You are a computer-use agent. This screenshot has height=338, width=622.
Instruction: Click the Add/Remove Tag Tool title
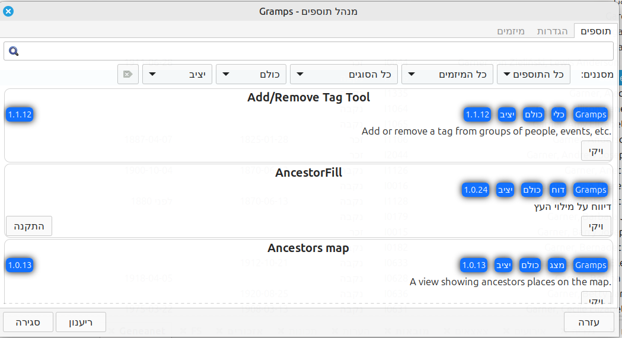click(308, 98)
